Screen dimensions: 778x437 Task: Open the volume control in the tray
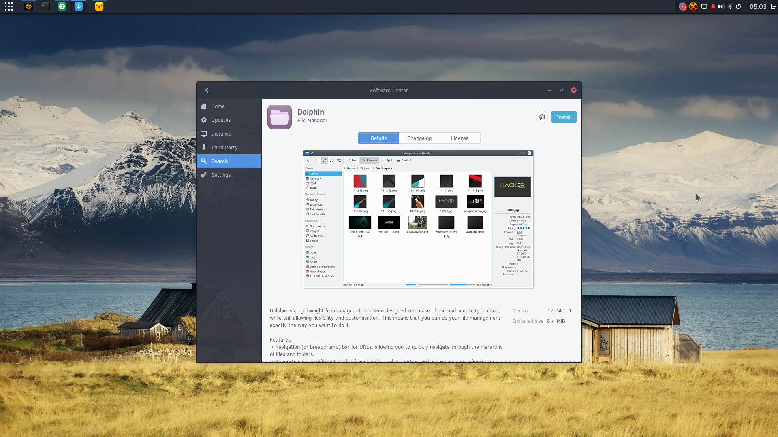coord(721,6)
